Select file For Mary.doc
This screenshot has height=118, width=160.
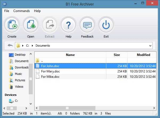pos(95,71)
